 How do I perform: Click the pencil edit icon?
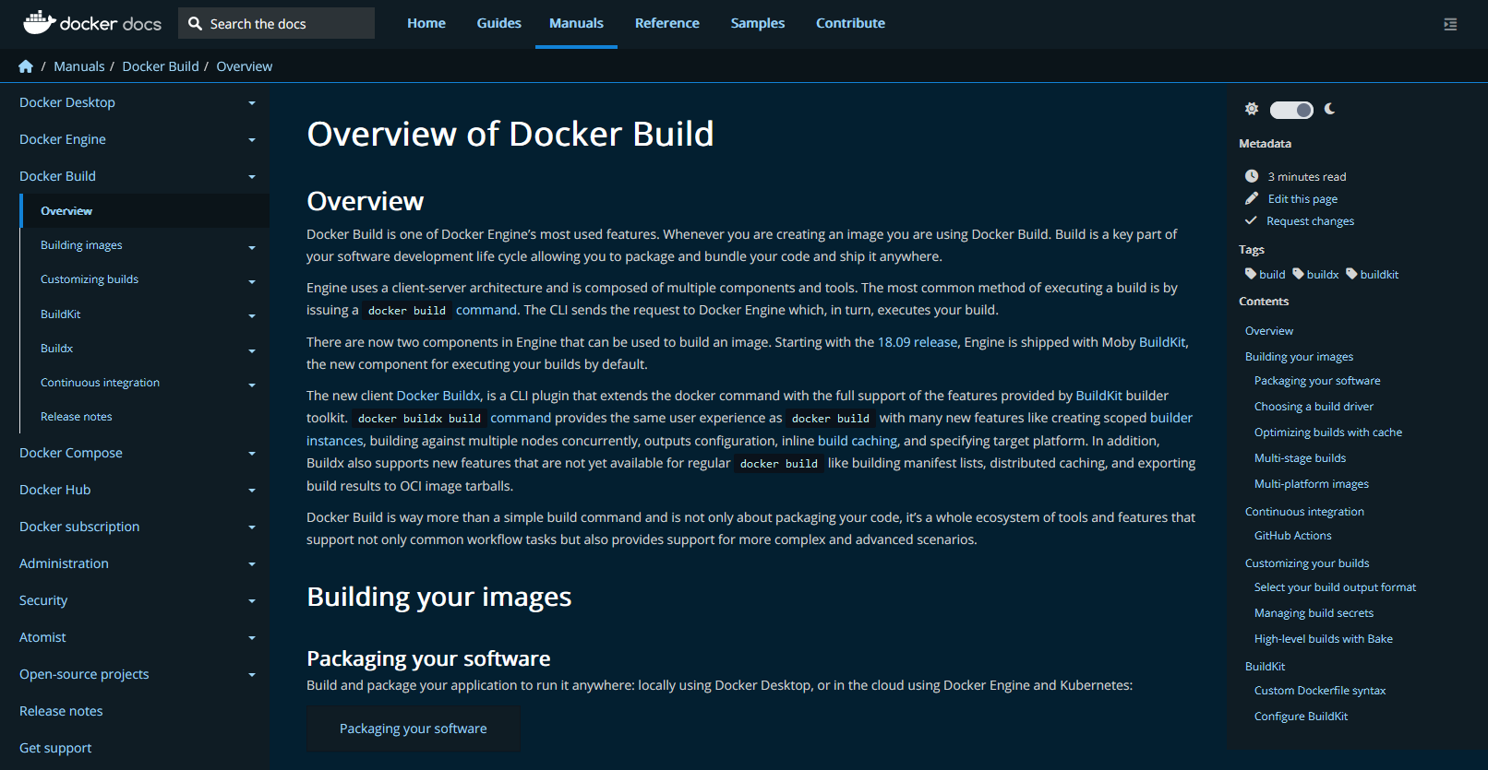point(1252,198)
